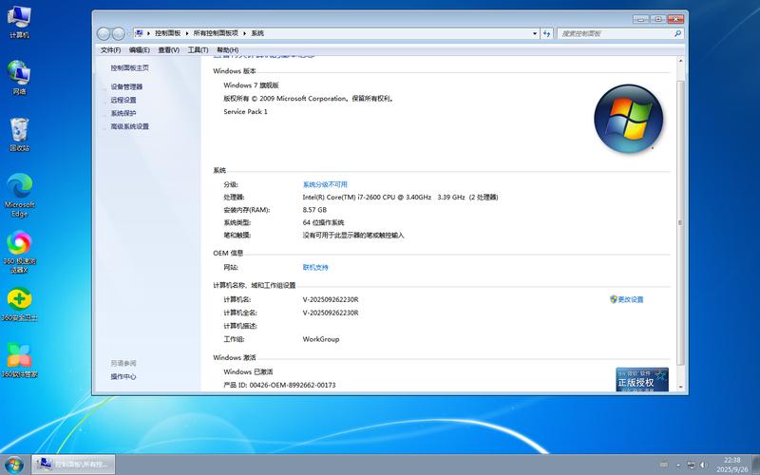The height and width of the screenshot is (475, 760).
Task: Open the 联机支持 website link
Action: pyautogui.click(x=315, y=268)
